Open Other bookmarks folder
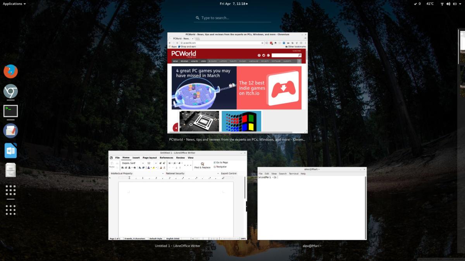The image size is (465, 261). click(x=296, y=46)
